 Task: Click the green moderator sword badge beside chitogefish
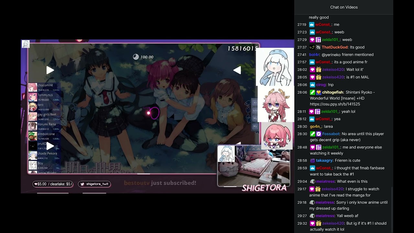click(312, 92)
